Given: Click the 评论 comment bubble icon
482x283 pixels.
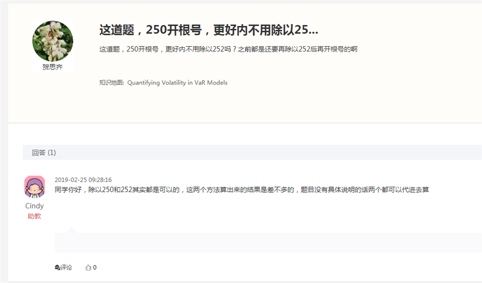Looking at the screenshot, I should pyautogui.click(x=57, y=268).
